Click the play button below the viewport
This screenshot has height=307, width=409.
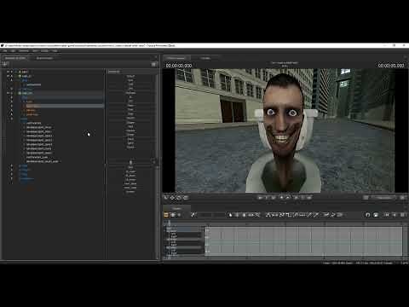click(288, 197)
